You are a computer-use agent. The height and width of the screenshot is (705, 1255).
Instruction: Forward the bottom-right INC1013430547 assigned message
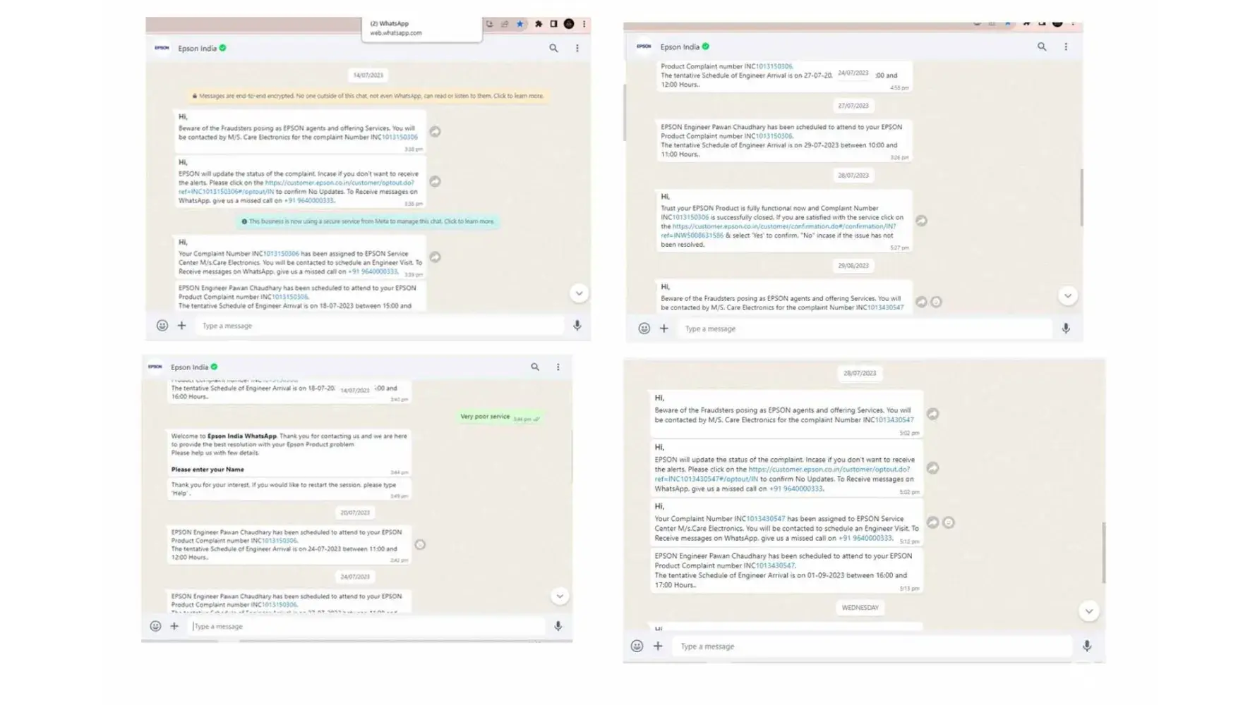click(x=932, y=522)
